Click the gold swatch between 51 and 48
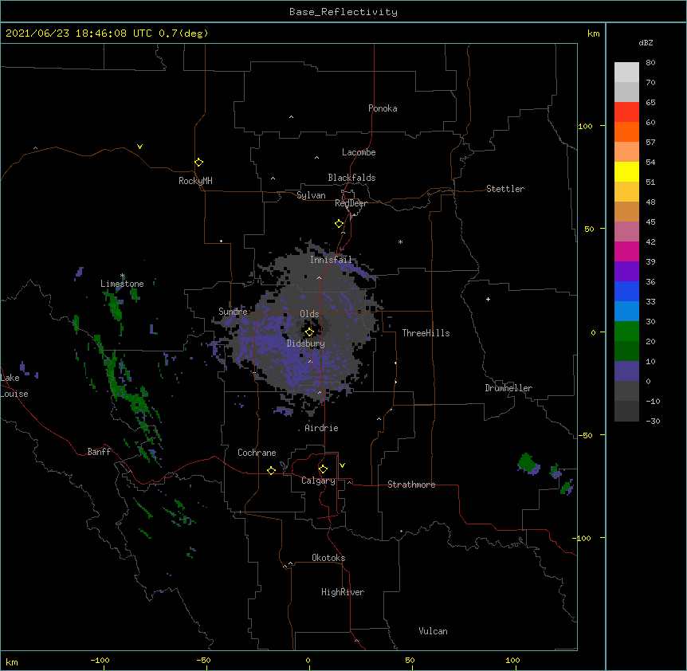 point(626,192)
